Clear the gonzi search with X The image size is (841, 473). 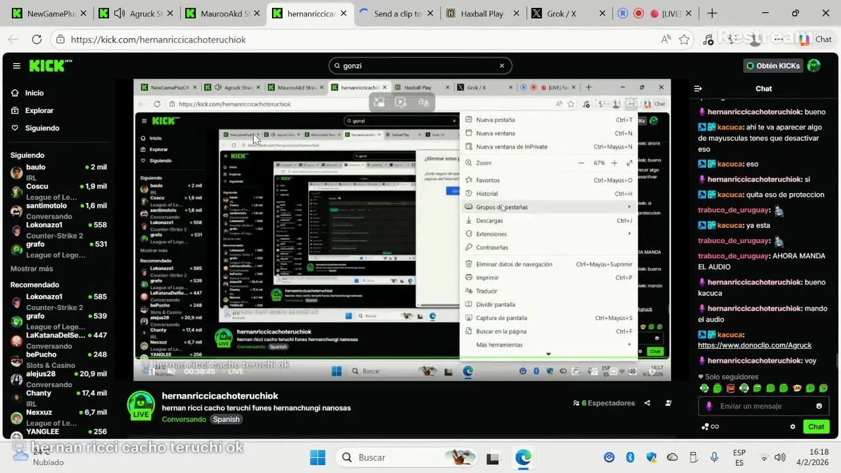click(x=502, y=66)
